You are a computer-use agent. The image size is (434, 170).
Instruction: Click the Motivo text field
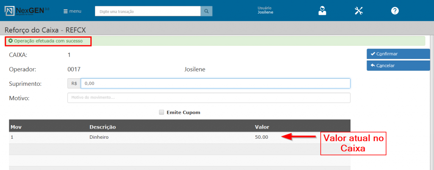point(209,98)
